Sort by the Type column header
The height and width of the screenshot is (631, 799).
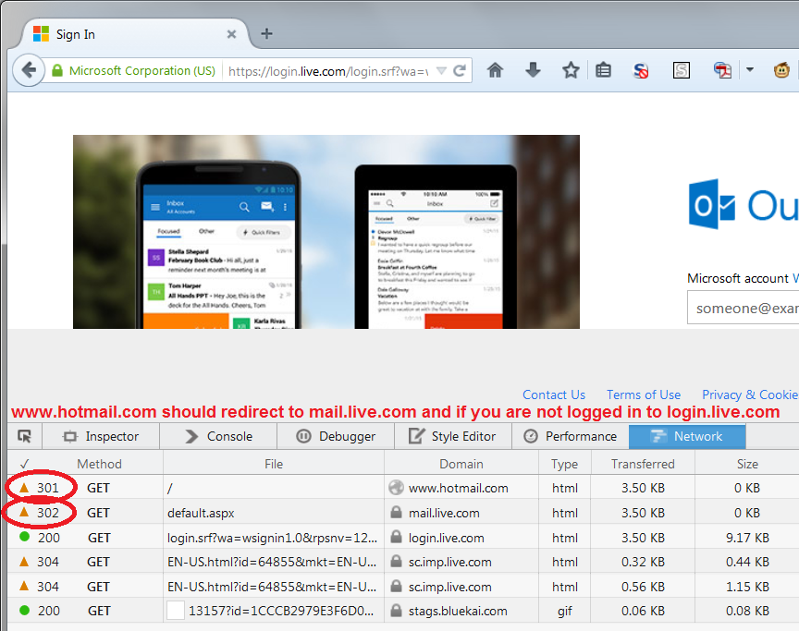pyautogui.click(x=565, y=464)
